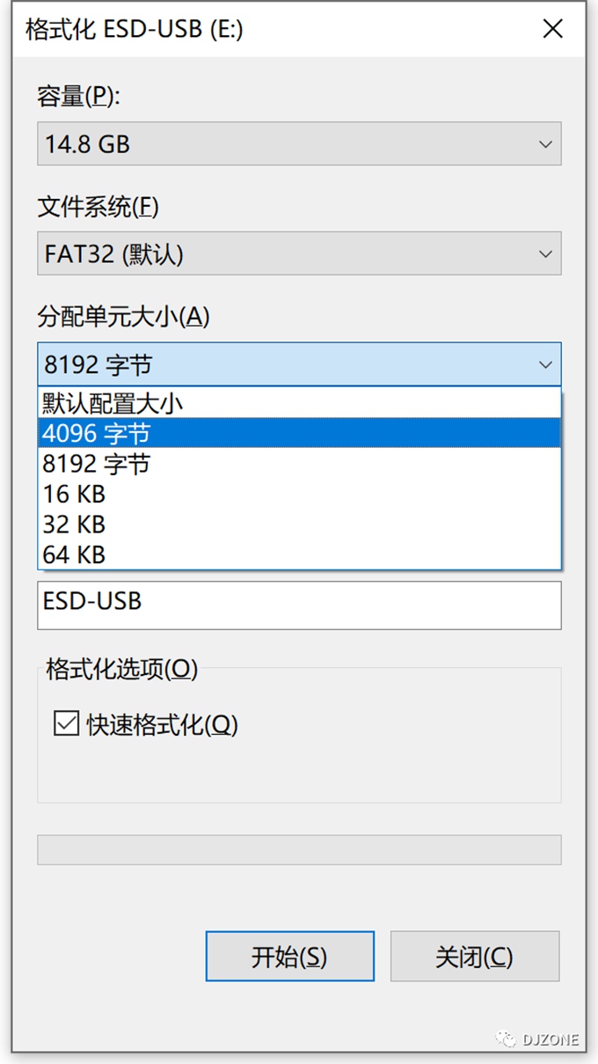Click the chevron arrow of FAT32 box
The height and width of the screenshot is (1064, 598).
point(545,255)
